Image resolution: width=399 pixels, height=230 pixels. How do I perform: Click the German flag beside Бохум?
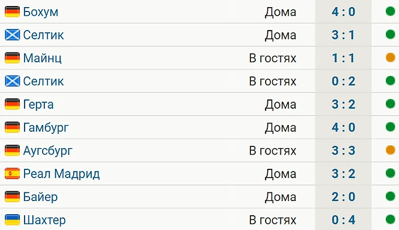[x=12, y=11]
